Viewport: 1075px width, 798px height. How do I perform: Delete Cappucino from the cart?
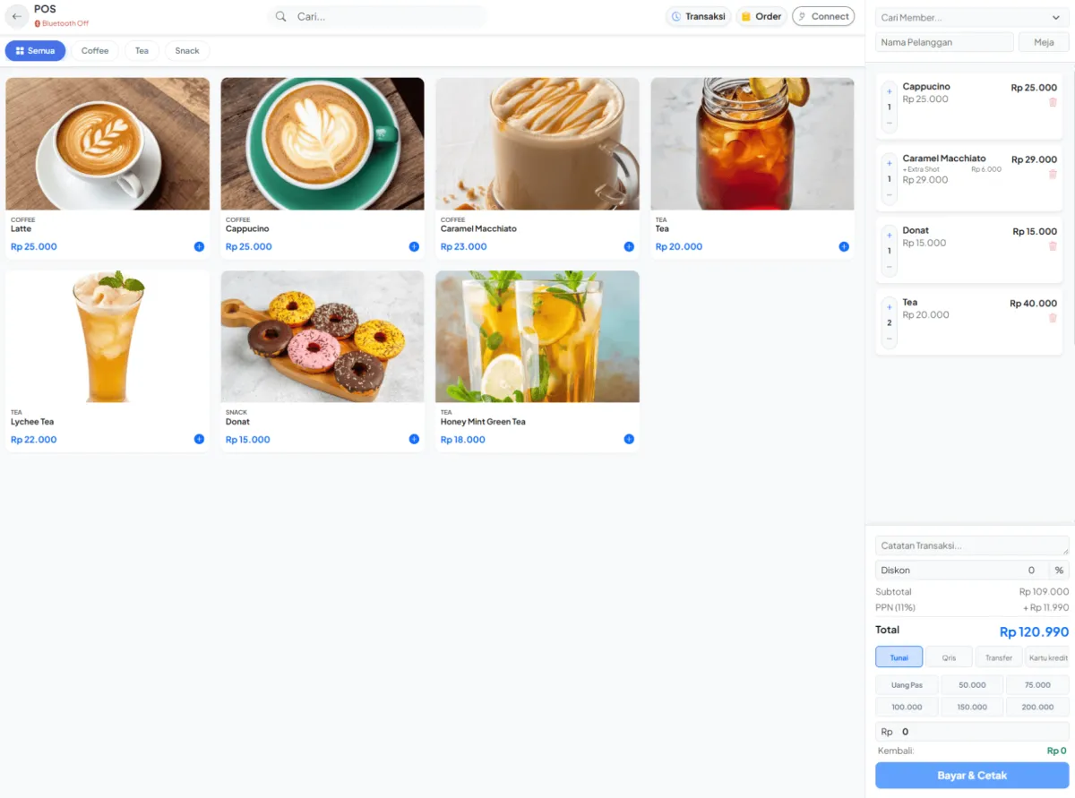point(1053,102)
